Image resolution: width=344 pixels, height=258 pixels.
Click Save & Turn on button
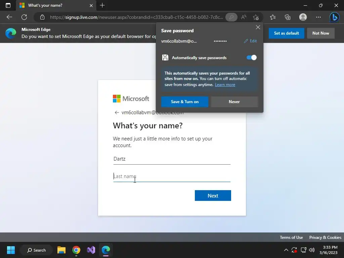click(x=185, y=101)
